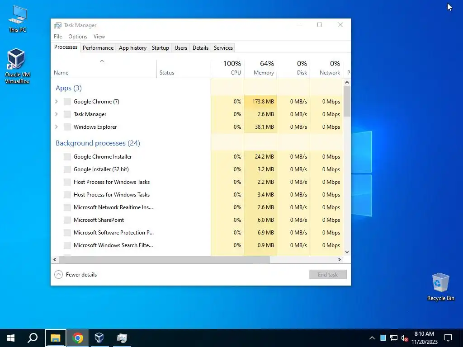Open File Explorer from the taskbar

click(x=56, y=338)
